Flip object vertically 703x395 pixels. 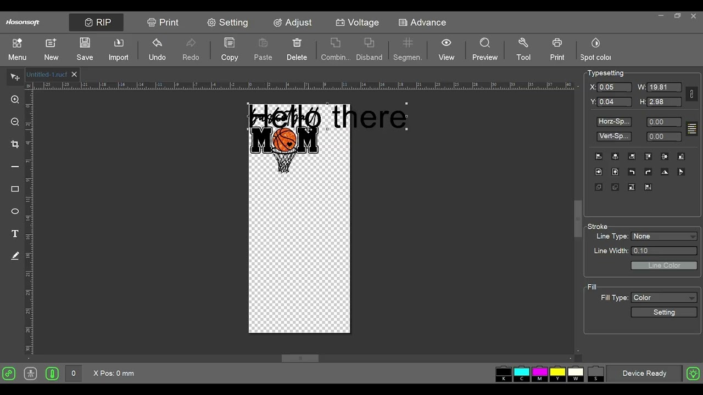tap(665, 172)
